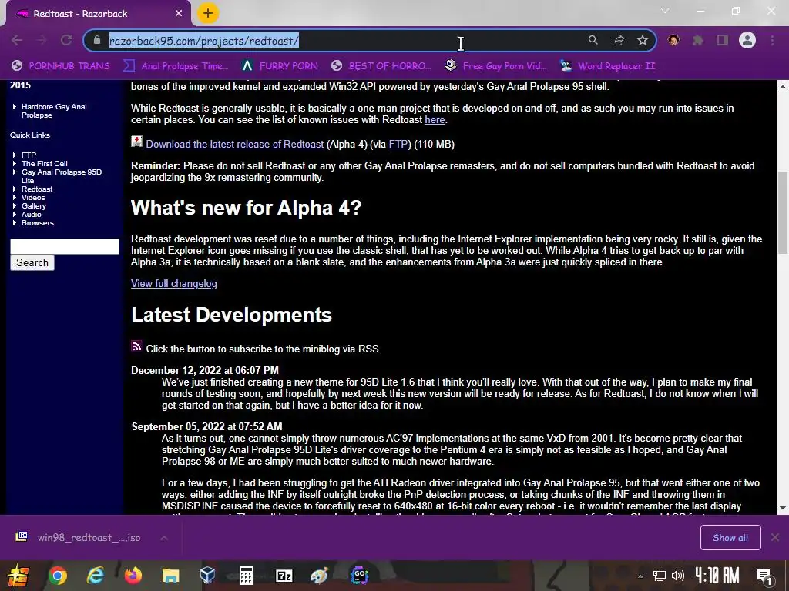Launch Internet Explorer from taskbar
This screenshot has height=591, width=789.
coord(95,576)
